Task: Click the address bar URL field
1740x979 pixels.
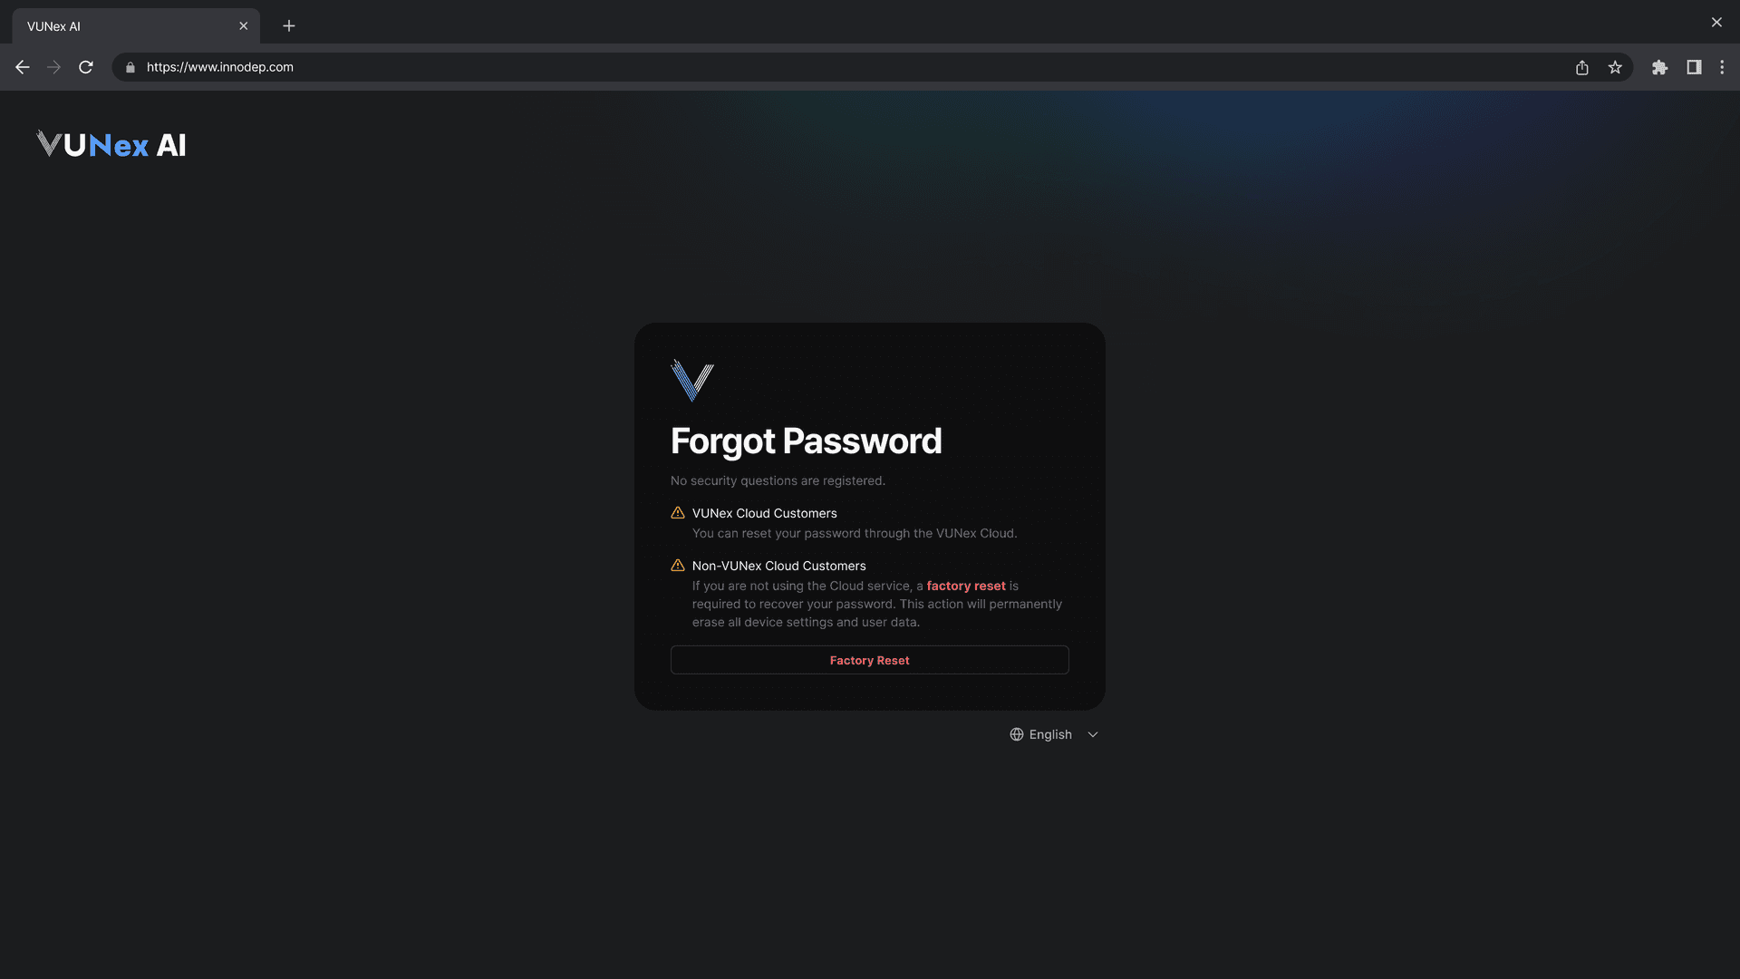Action: tap(852, 67)
